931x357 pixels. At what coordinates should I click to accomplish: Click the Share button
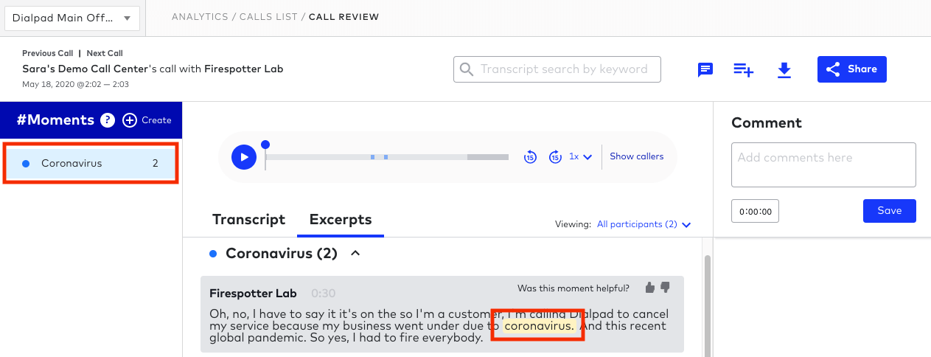851,69
